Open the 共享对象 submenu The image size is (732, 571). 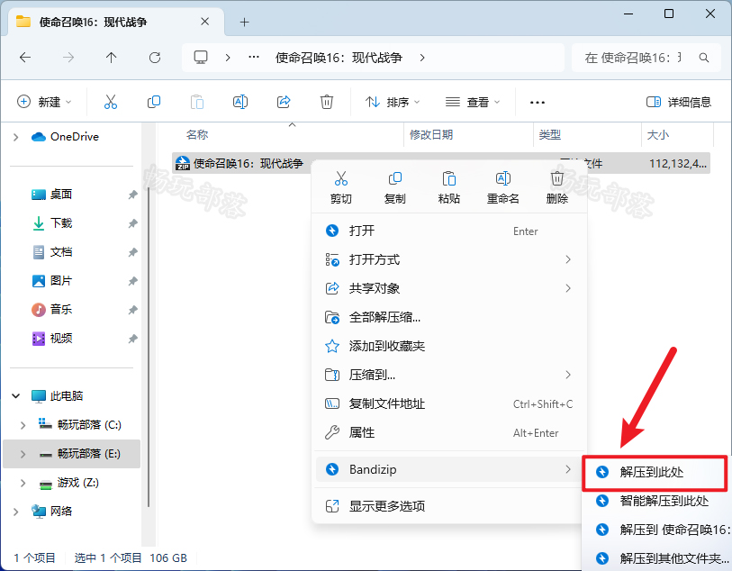coord(448,288)
